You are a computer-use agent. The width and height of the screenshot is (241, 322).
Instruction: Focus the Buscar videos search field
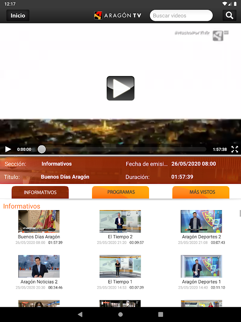181,15
